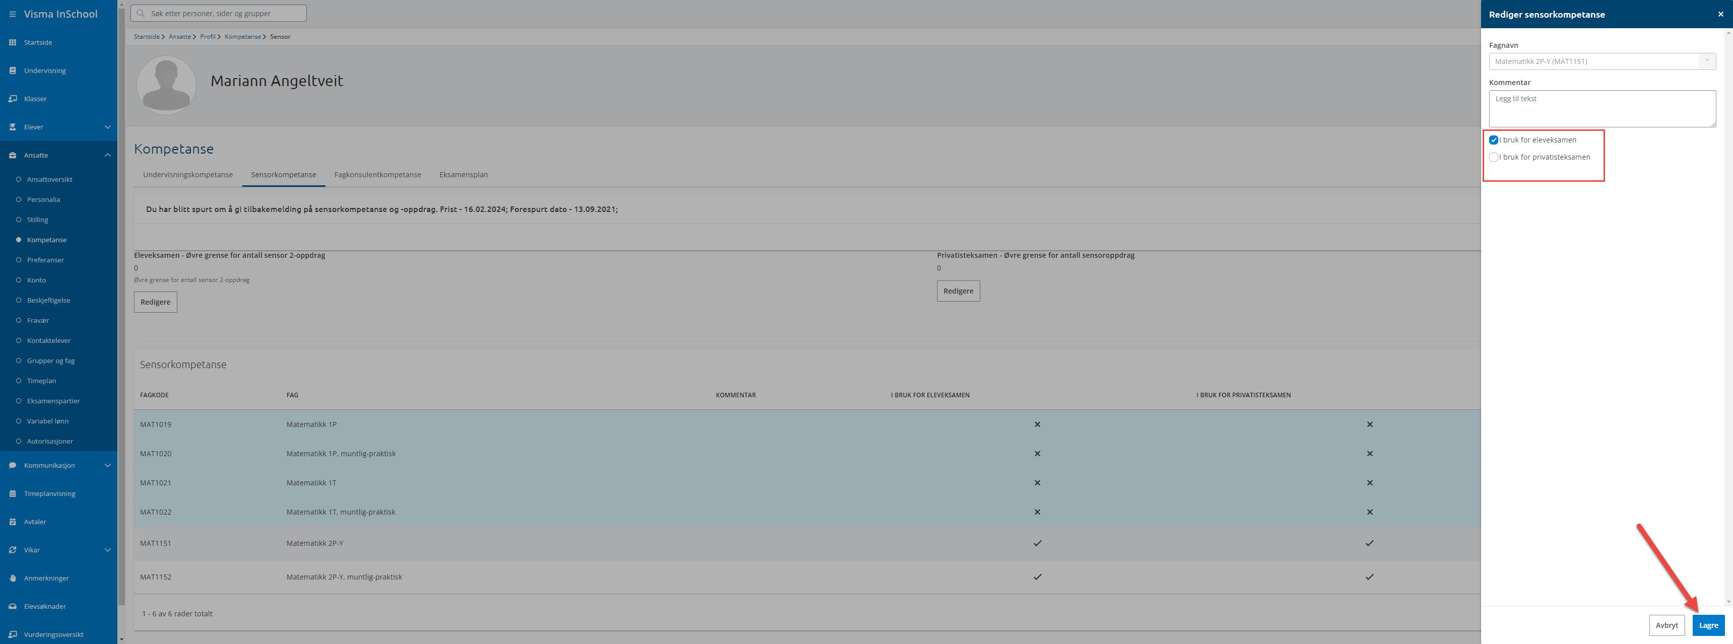This screenshot has width=1733, height=644.
Task: Click the Visma InSchool logo text
Action: pyautogui.click(x=60, y=14)
